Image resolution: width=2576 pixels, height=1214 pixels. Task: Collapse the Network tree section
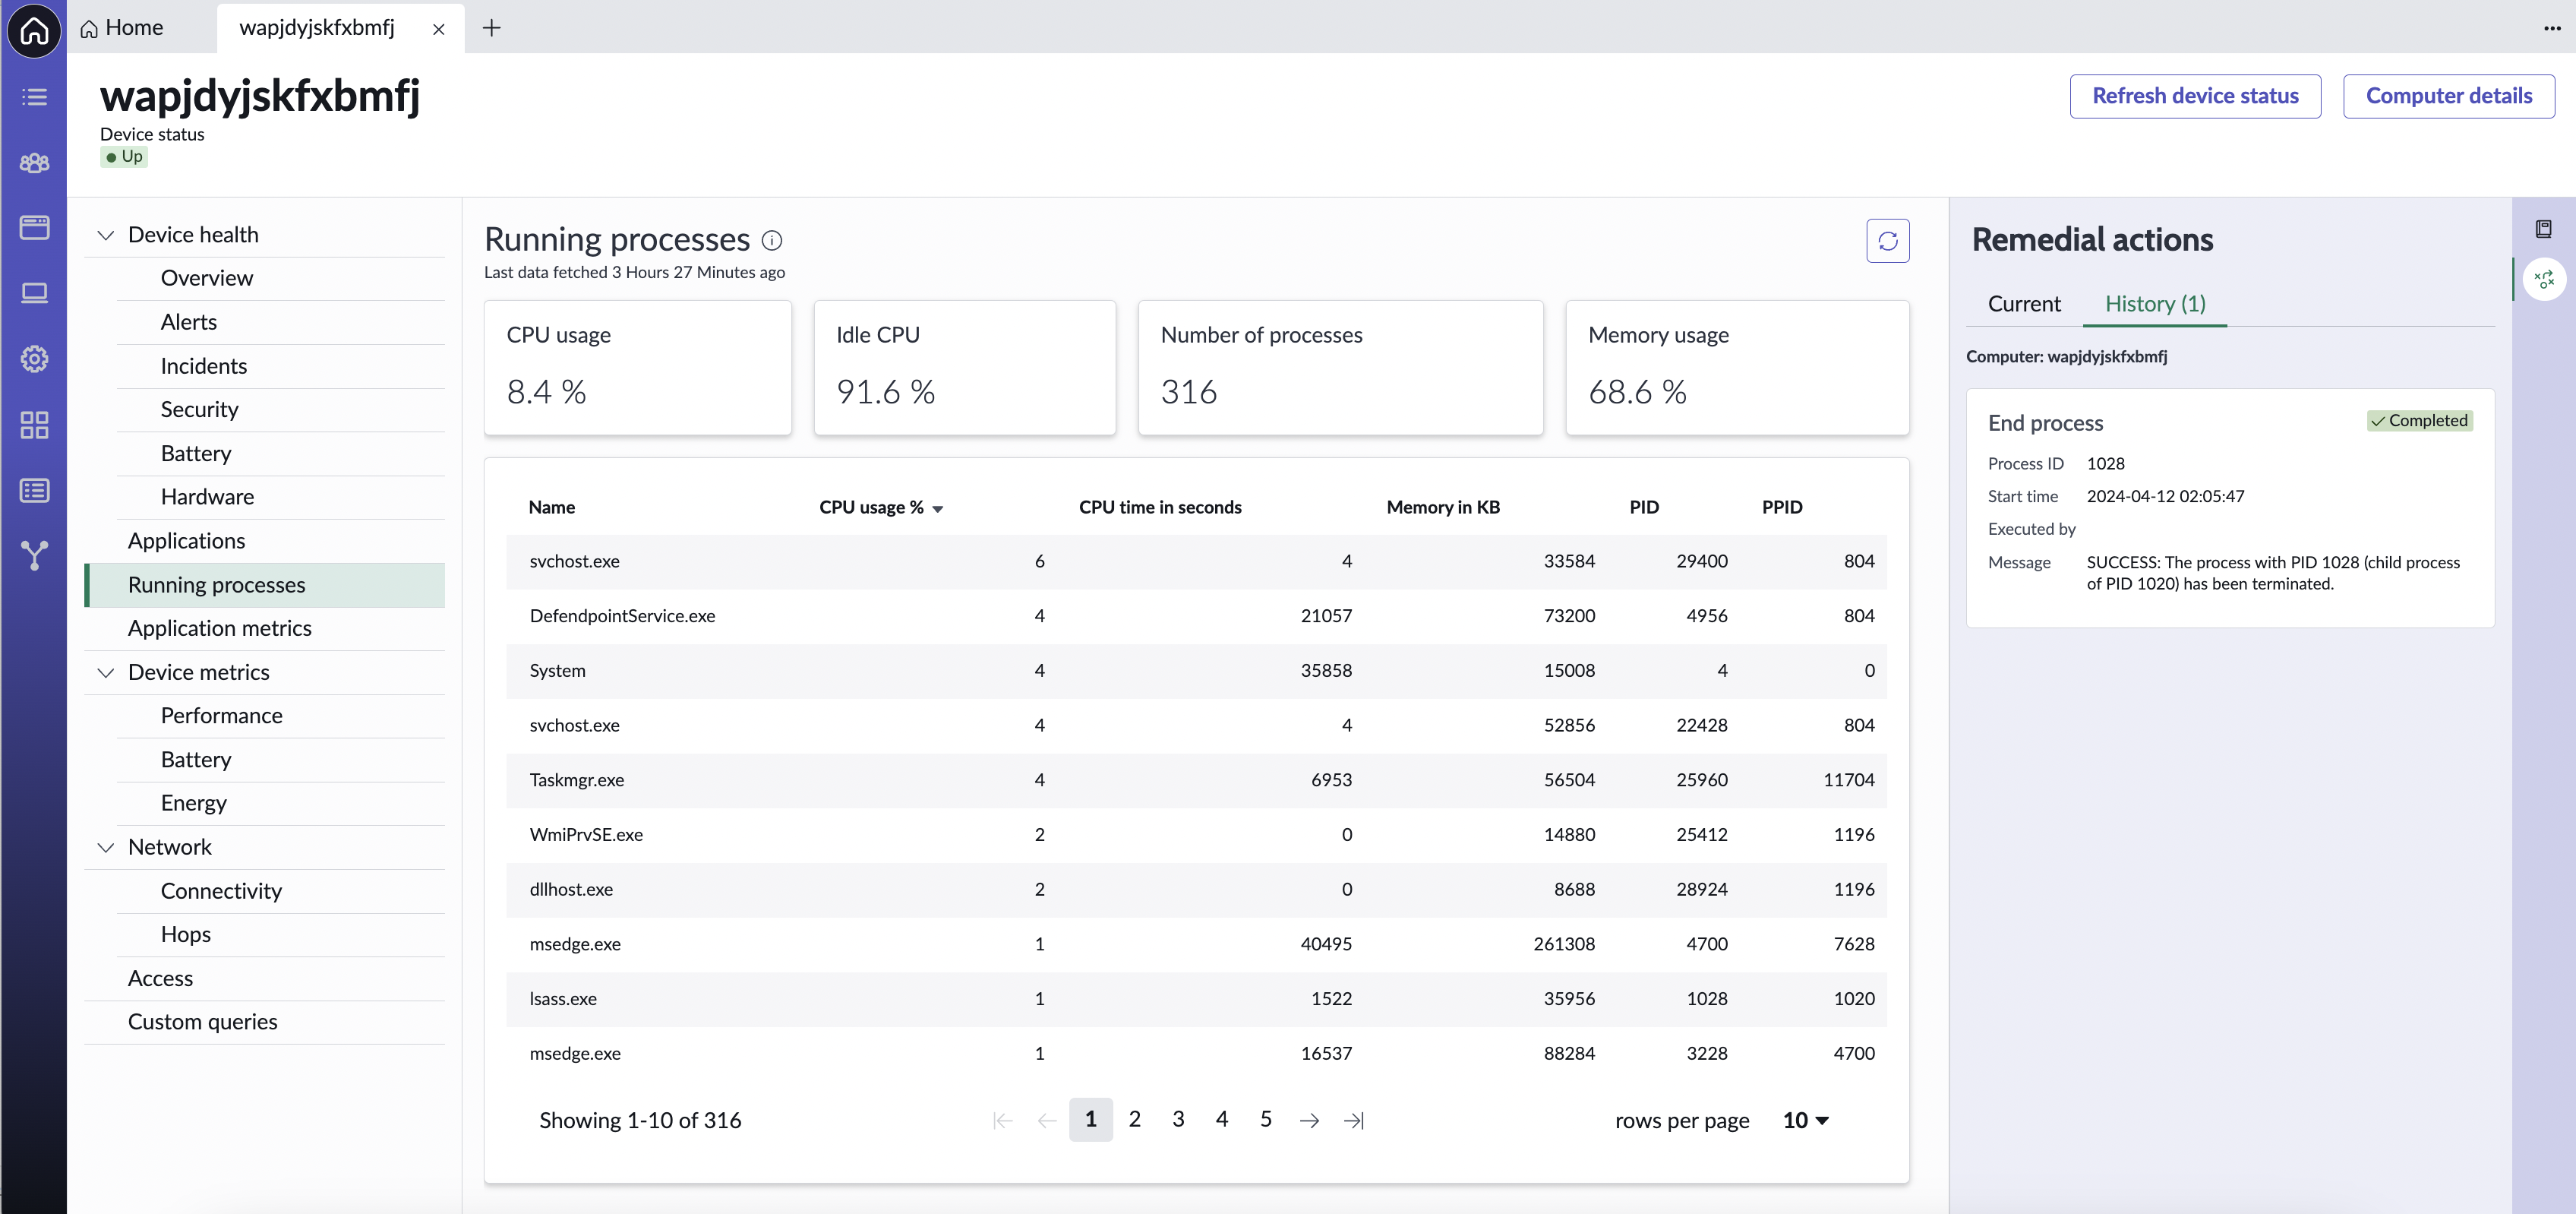pyautogui.click(x=105, y=847)
